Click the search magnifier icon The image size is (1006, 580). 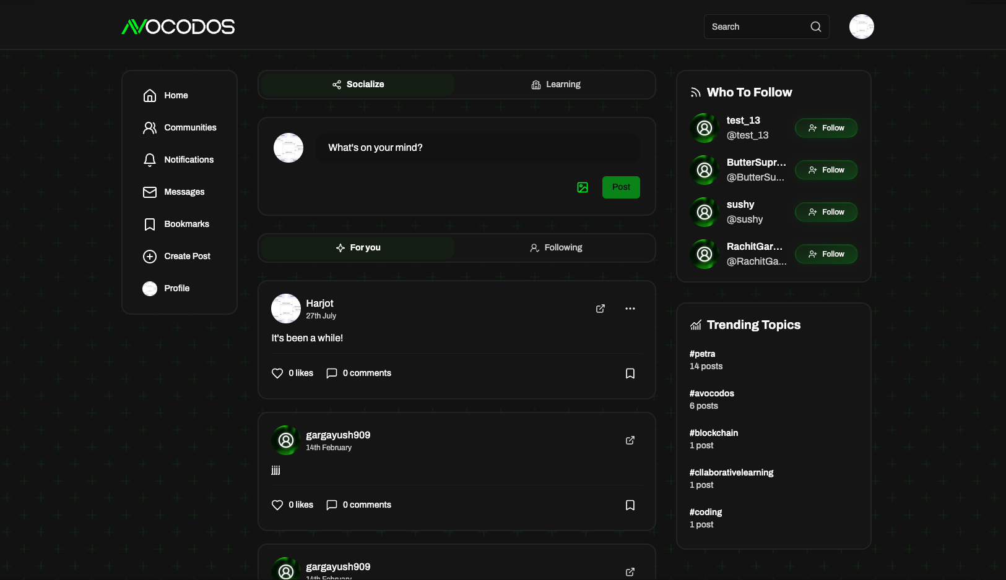pos(815,27)
